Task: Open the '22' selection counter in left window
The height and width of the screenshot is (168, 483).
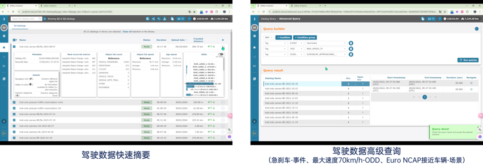Action: coord(181,19)
